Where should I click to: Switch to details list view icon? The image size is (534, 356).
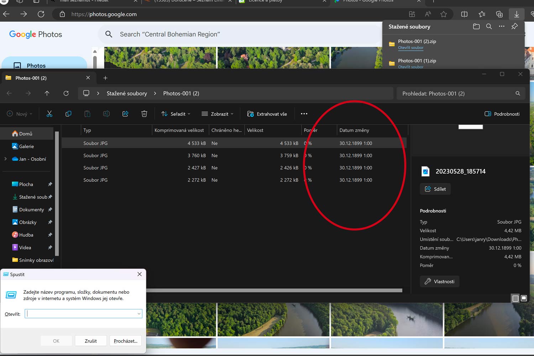pos(515,298)
